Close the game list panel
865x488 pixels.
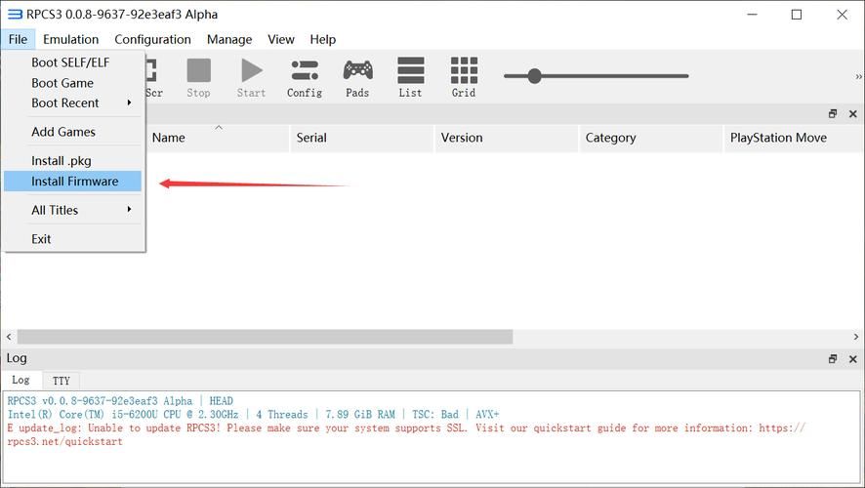[x=853, y=113]
